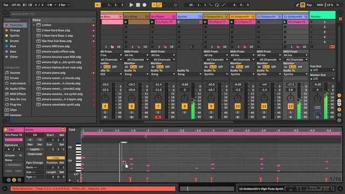Open the Drums category
345x194 pixels.
[x=15, y=78]
